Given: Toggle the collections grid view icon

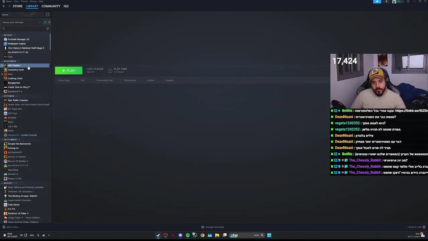Looking at the screenshot, I should point(47,15).
